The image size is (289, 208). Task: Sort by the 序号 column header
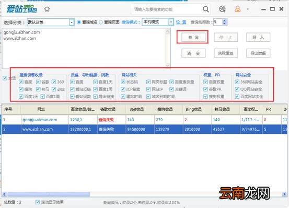11,109
